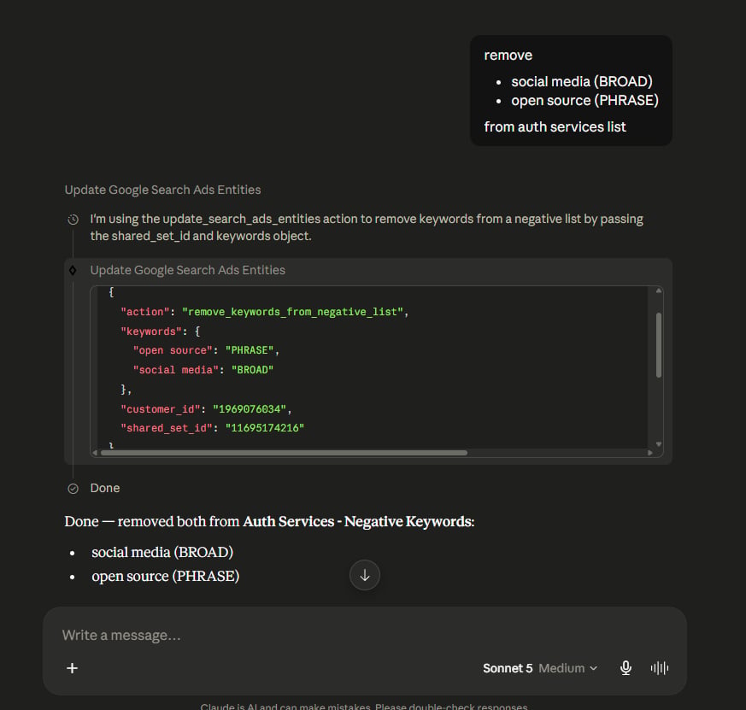
Task: Click the scroll-to-bottom arrow button
Action: pyautogui.click(x=364, y=575)
